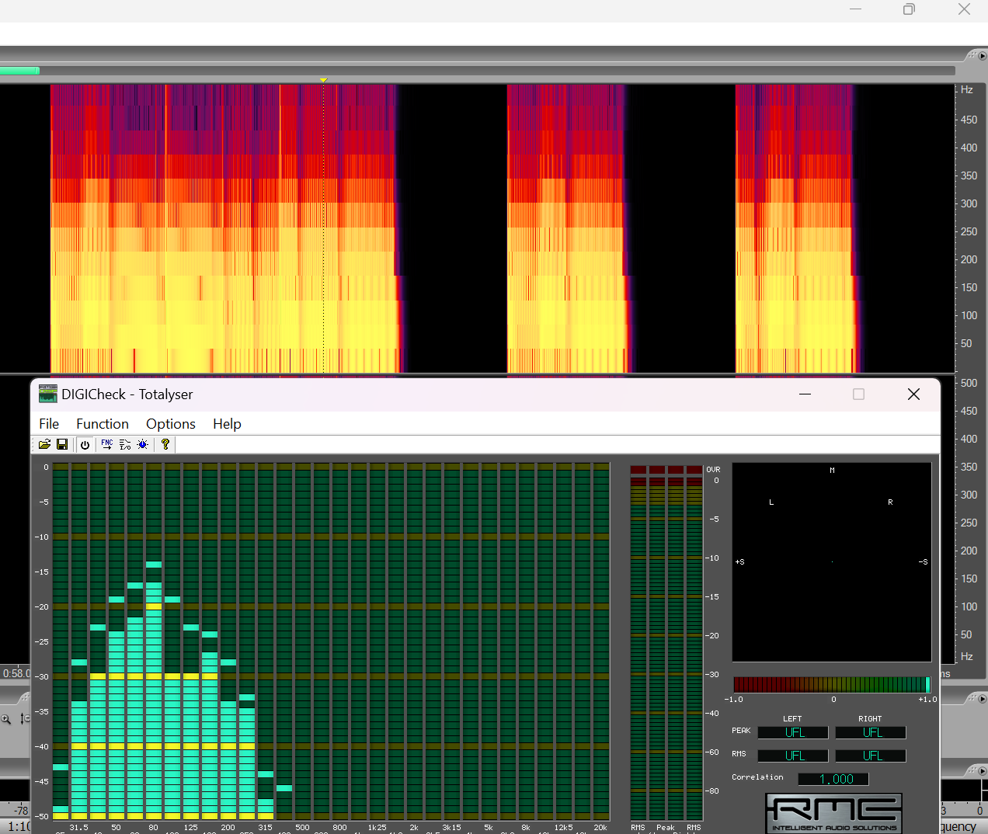Viewport: 988px width, 834px height.
Task: Click the left channel PEAK readout
Action: [x=793, y=732]
